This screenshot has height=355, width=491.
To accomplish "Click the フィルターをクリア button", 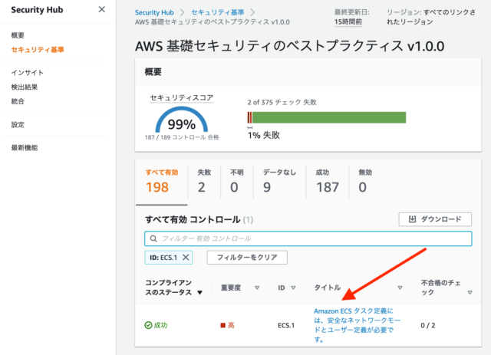I will 247,258.
